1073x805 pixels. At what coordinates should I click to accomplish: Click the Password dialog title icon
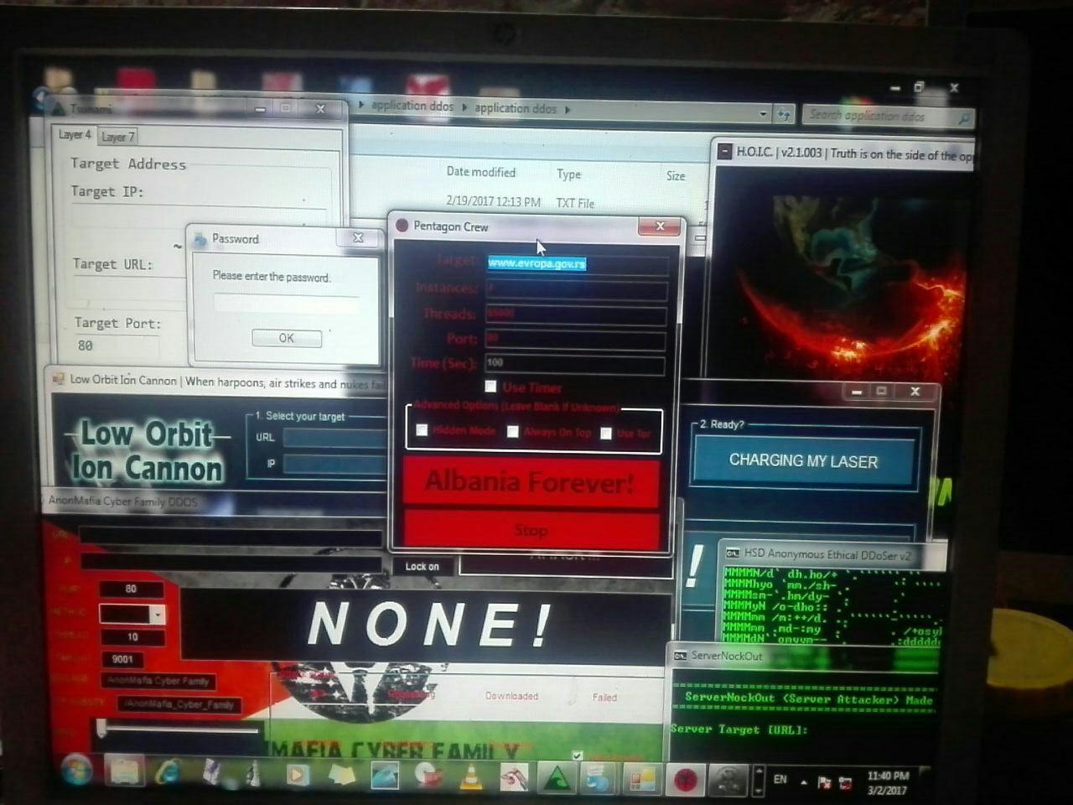pos(200,239)
